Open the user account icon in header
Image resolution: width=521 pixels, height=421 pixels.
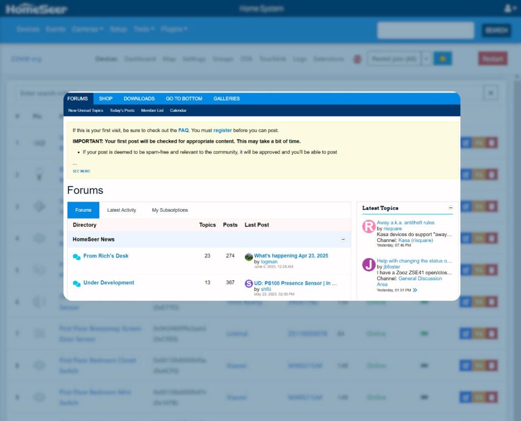(x=508, y=9)
